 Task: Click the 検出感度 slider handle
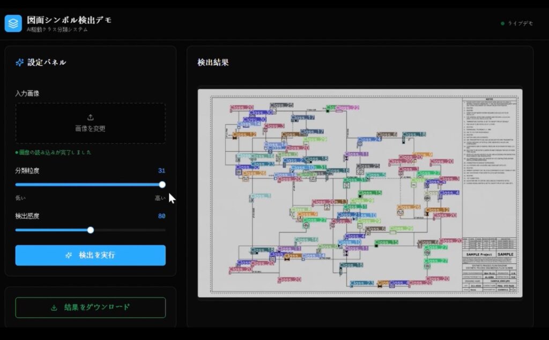91,230
